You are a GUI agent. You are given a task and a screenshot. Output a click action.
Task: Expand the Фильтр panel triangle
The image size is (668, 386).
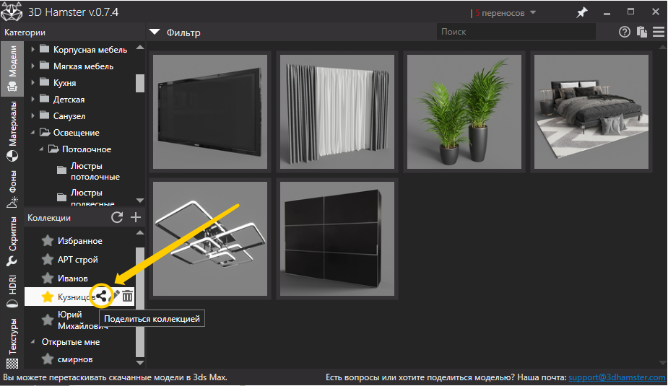[155, 32]
